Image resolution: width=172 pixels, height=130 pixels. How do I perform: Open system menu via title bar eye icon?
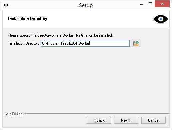[6, 5]
